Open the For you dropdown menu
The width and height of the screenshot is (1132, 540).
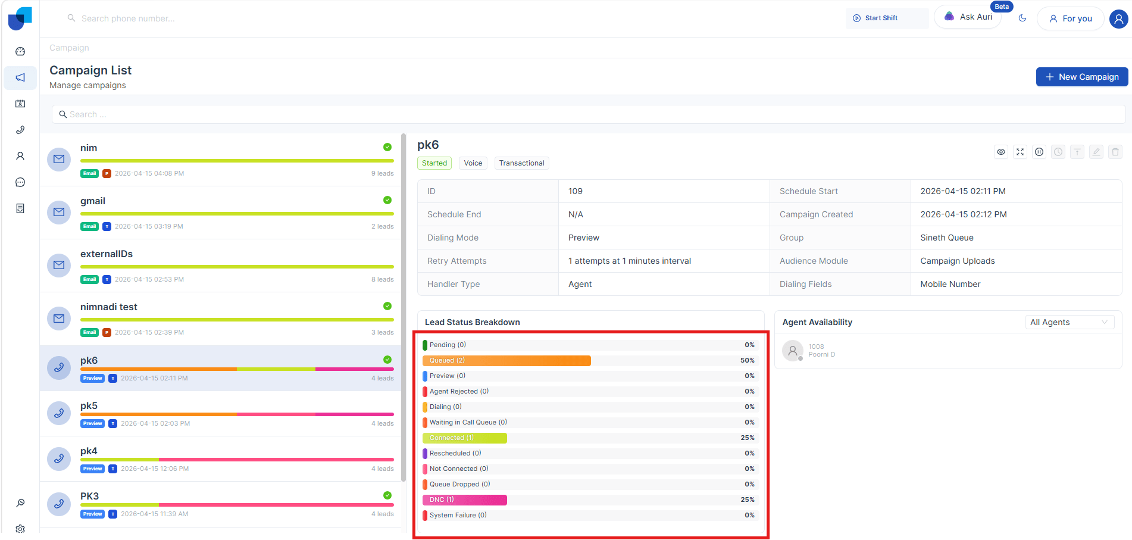[1070, 18]
